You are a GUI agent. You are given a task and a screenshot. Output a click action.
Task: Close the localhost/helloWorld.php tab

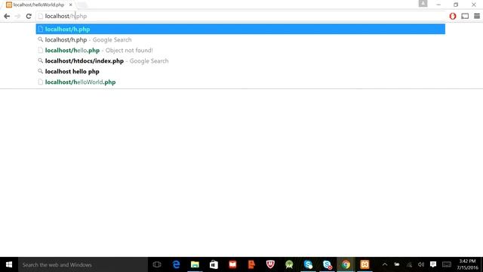70,5
